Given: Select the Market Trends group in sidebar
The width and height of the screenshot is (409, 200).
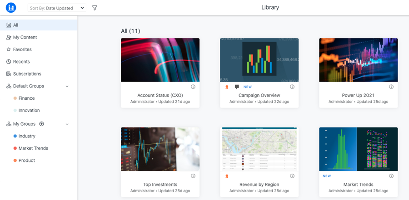Looking at the screenshot, I should (39, 148).
